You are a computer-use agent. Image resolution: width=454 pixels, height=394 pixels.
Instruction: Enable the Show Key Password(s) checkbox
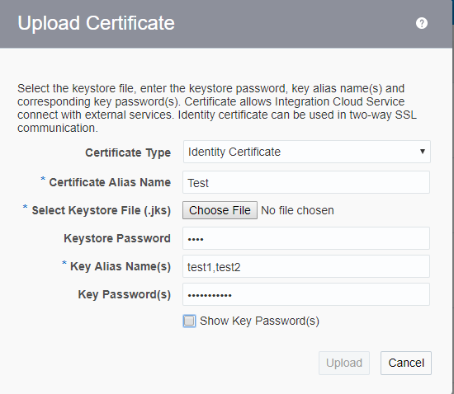pyautogui.click(x=189, y=321)
